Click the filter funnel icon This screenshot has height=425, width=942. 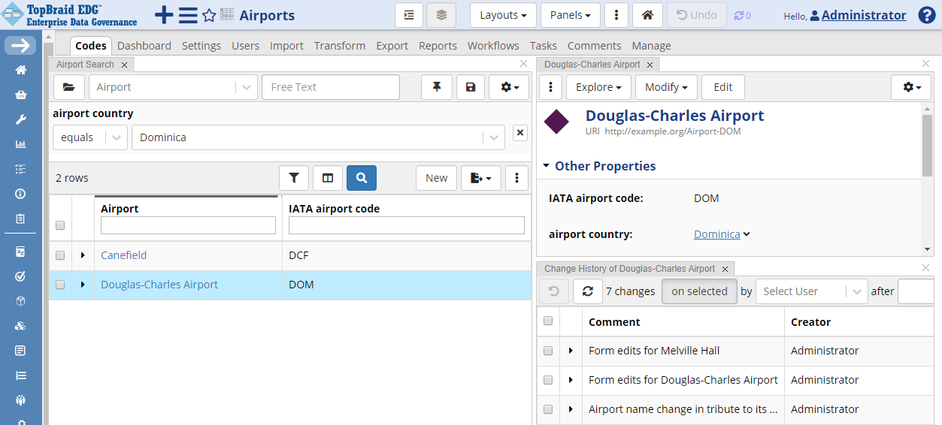(x=294, y=178)
